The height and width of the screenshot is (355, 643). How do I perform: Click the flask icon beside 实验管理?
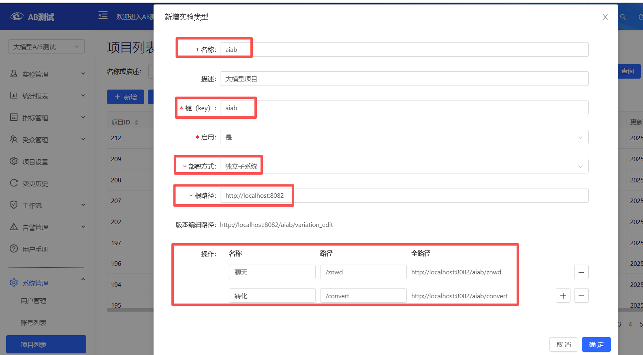click(x=14, y=74)
